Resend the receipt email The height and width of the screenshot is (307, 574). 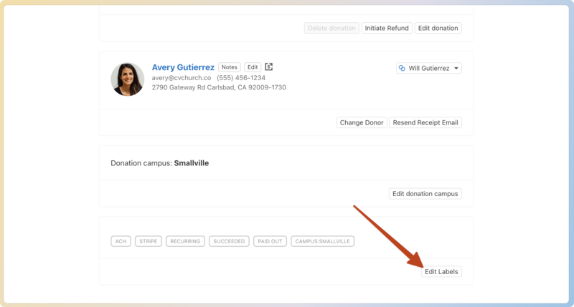425,122
